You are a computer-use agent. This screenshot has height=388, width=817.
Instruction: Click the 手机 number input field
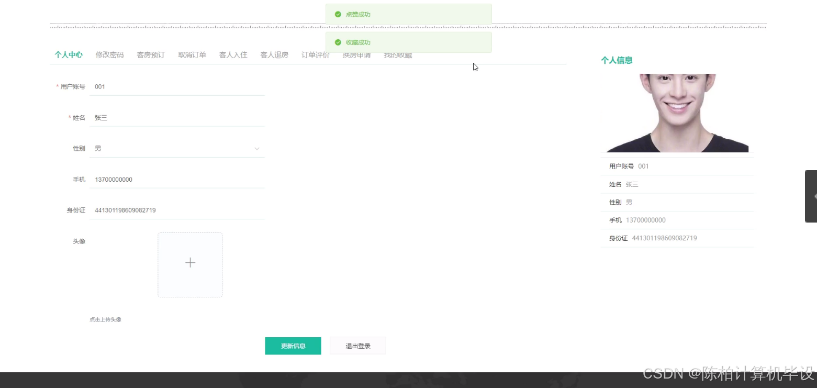click(177, 180)
